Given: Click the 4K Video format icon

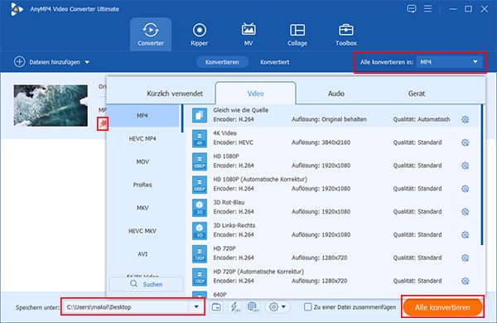Looking at the screenshot, I should click(x=200, y=138).
